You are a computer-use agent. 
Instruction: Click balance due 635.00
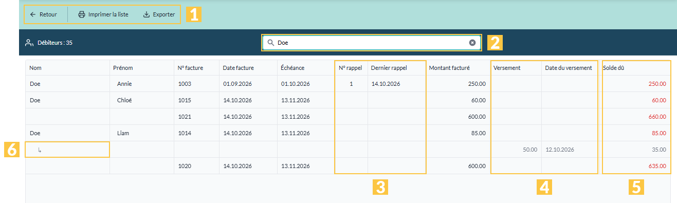(657, 166)
